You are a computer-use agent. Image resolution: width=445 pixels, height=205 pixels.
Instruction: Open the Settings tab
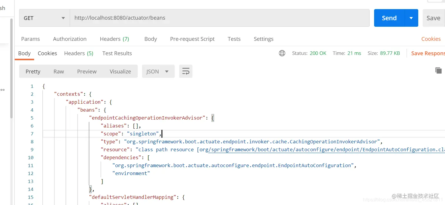(x=264, y=39)
